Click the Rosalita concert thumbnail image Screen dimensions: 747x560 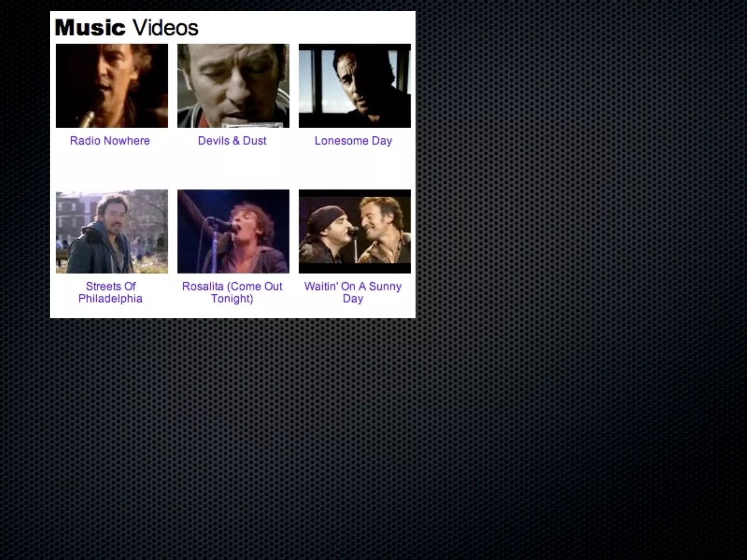[233, 231]
